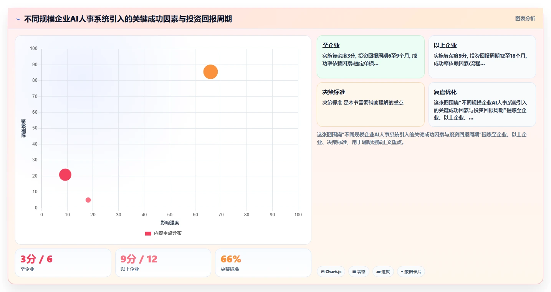Click the 9分 / 12 stat value
551x292 pixels.
coord(139,259)
